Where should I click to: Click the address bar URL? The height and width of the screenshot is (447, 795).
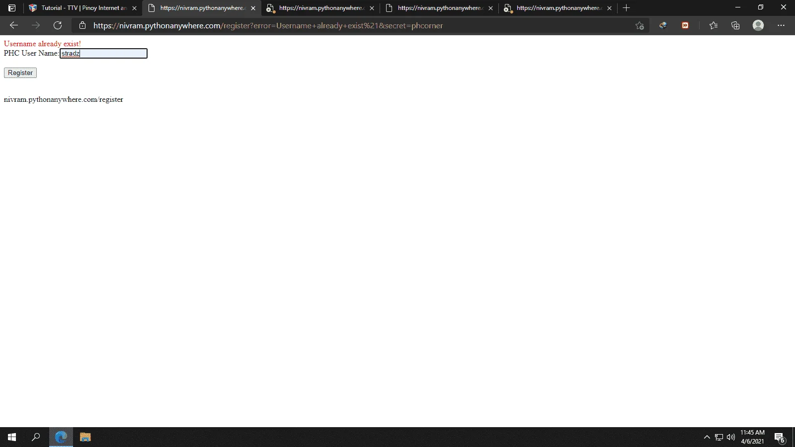tap(268, 25)
